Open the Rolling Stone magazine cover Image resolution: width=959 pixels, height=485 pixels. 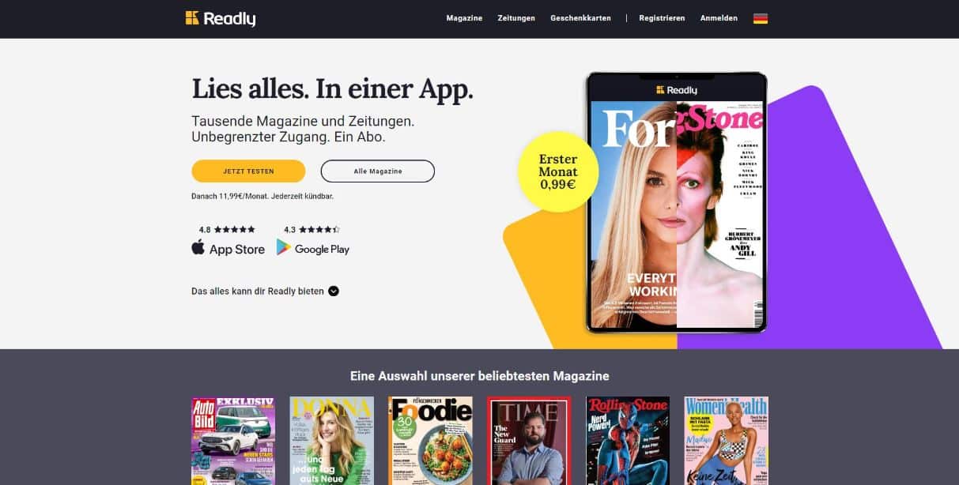[628, 441]
